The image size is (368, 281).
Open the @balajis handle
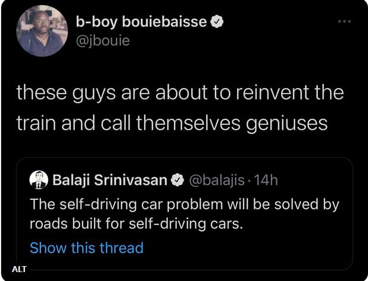(217, 179)
